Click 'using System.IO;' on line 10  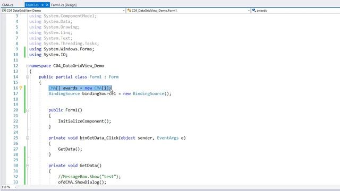[48, 55]
